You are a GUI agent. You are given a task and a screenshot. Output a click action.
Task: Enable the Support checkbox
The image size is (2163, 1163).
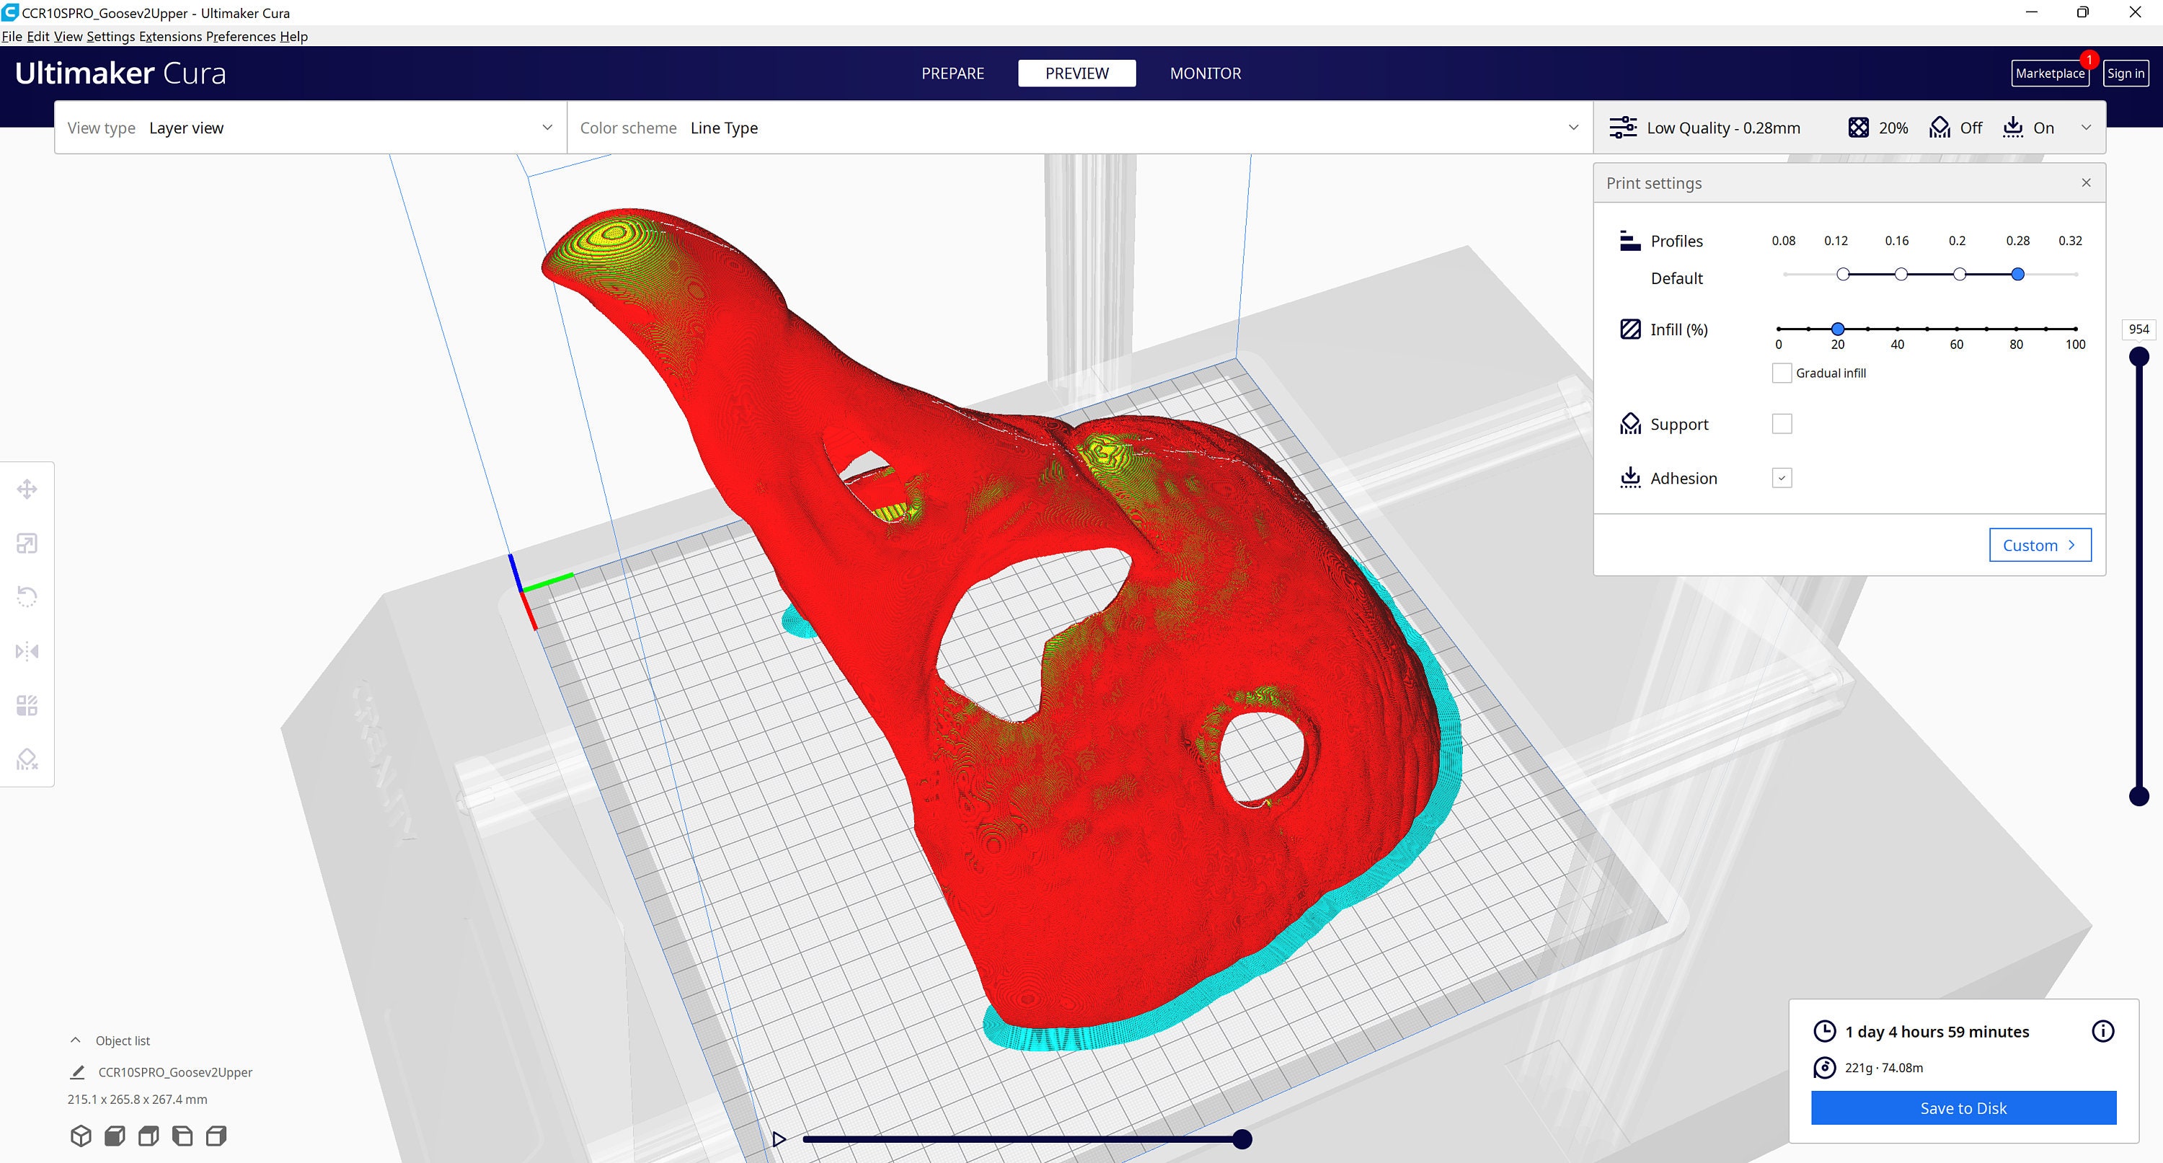(x=1781, y=423)
